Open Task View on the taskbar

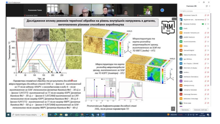click(50, 115)
